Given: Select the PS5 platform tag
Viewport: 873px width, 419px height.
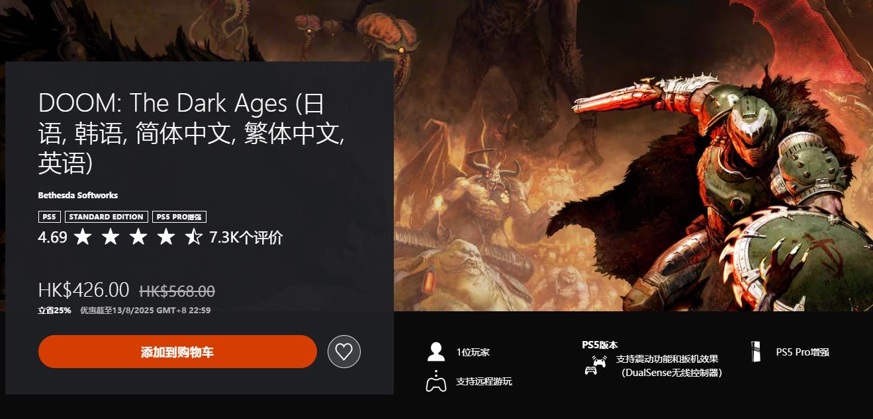Looking at the screenshot, I should click(x=49, y=217).
